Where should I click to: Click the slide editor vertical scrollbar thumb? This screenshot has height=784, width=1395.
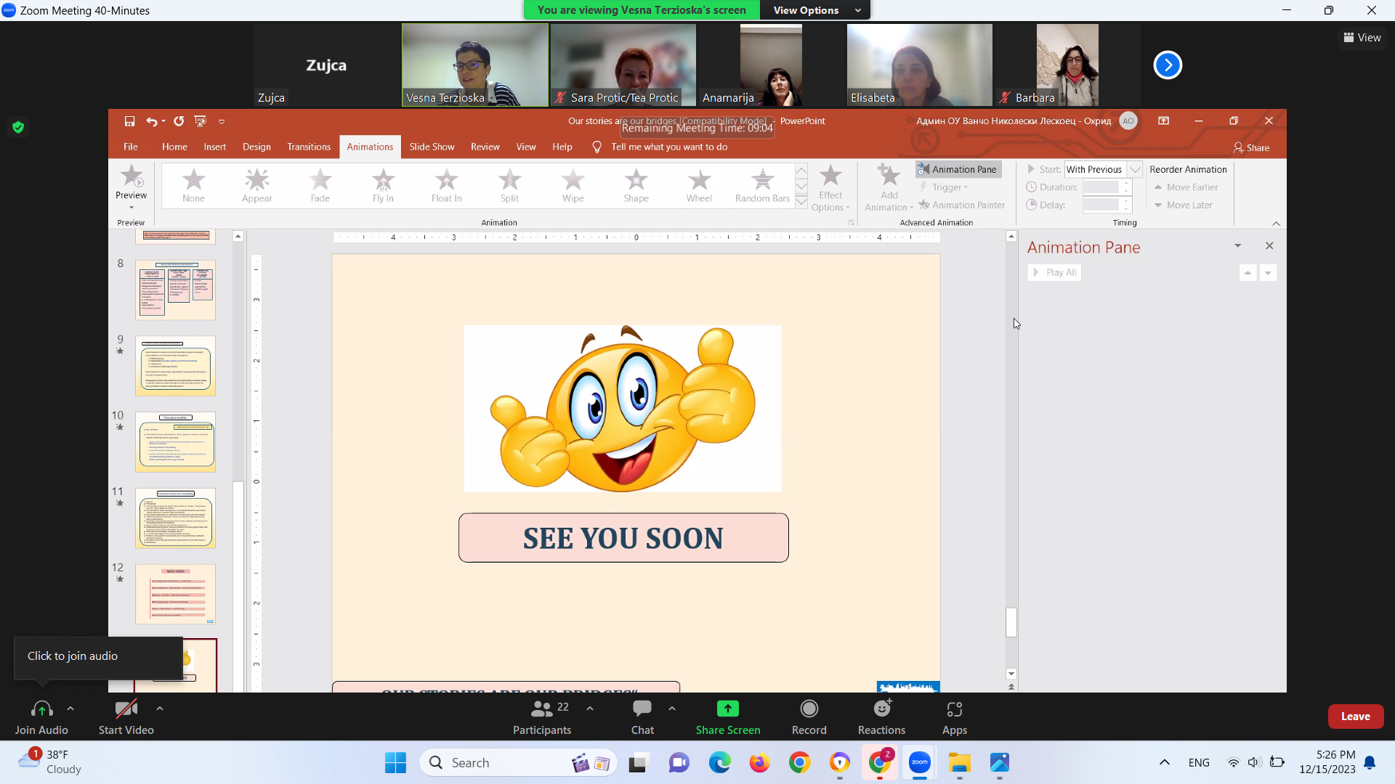1011,622
